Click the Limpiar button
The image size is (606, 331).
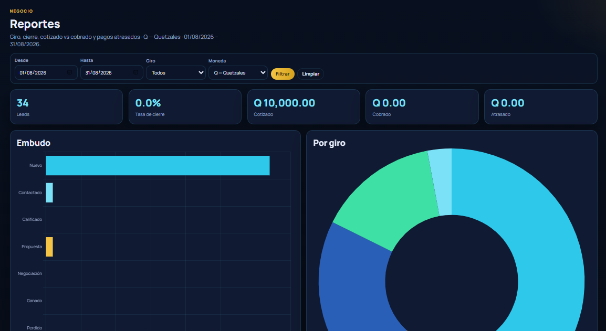tap(310, 74)
